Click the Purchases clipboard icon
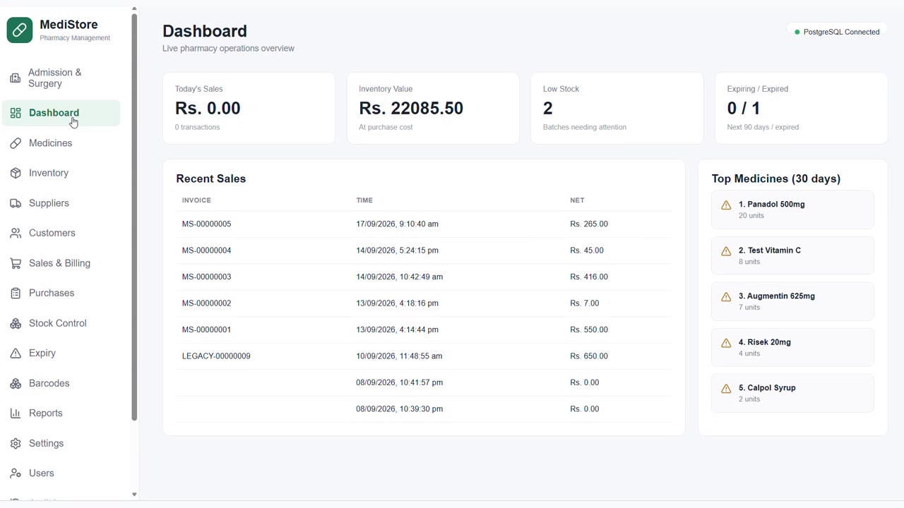 click(16, 293)
